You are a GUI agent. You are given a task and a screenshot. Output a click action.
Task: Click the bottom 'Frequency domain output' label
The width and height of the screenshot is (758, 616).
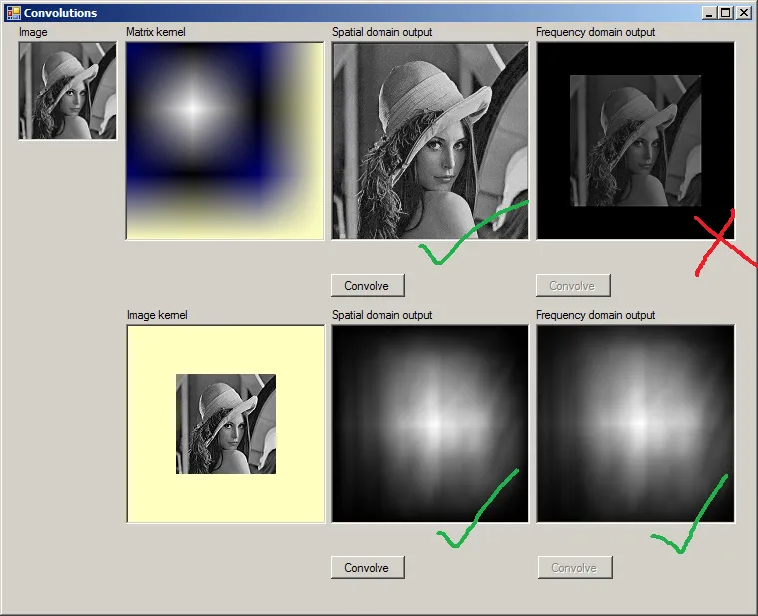[x=595, y=315]
